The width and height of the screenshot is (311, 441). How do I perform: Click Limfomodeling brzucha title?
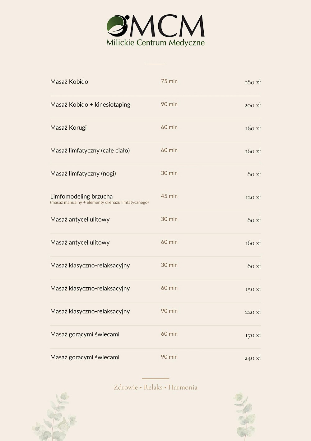pyautogui.click(x=81, y=196)
